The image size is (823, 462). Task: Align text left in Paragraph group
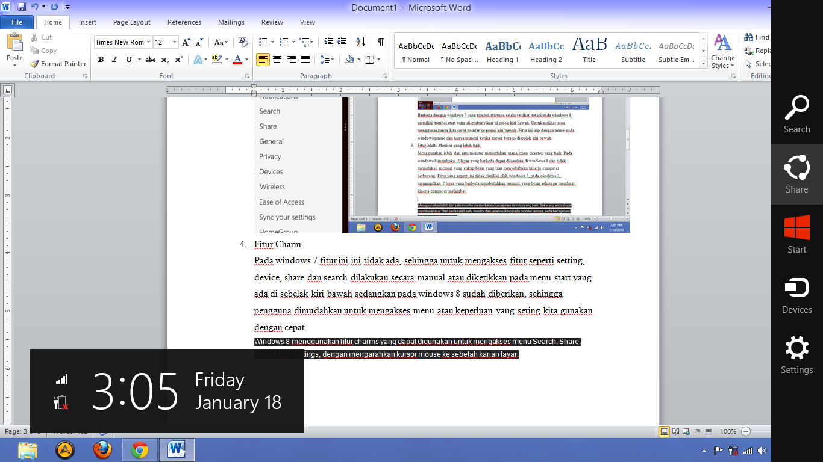[x=263, y=60]
